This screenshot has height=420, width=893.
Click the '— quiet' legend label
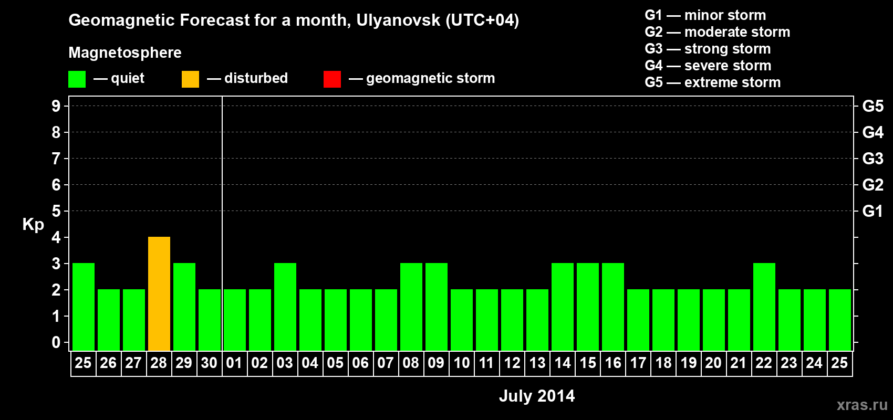coord(119,78)
